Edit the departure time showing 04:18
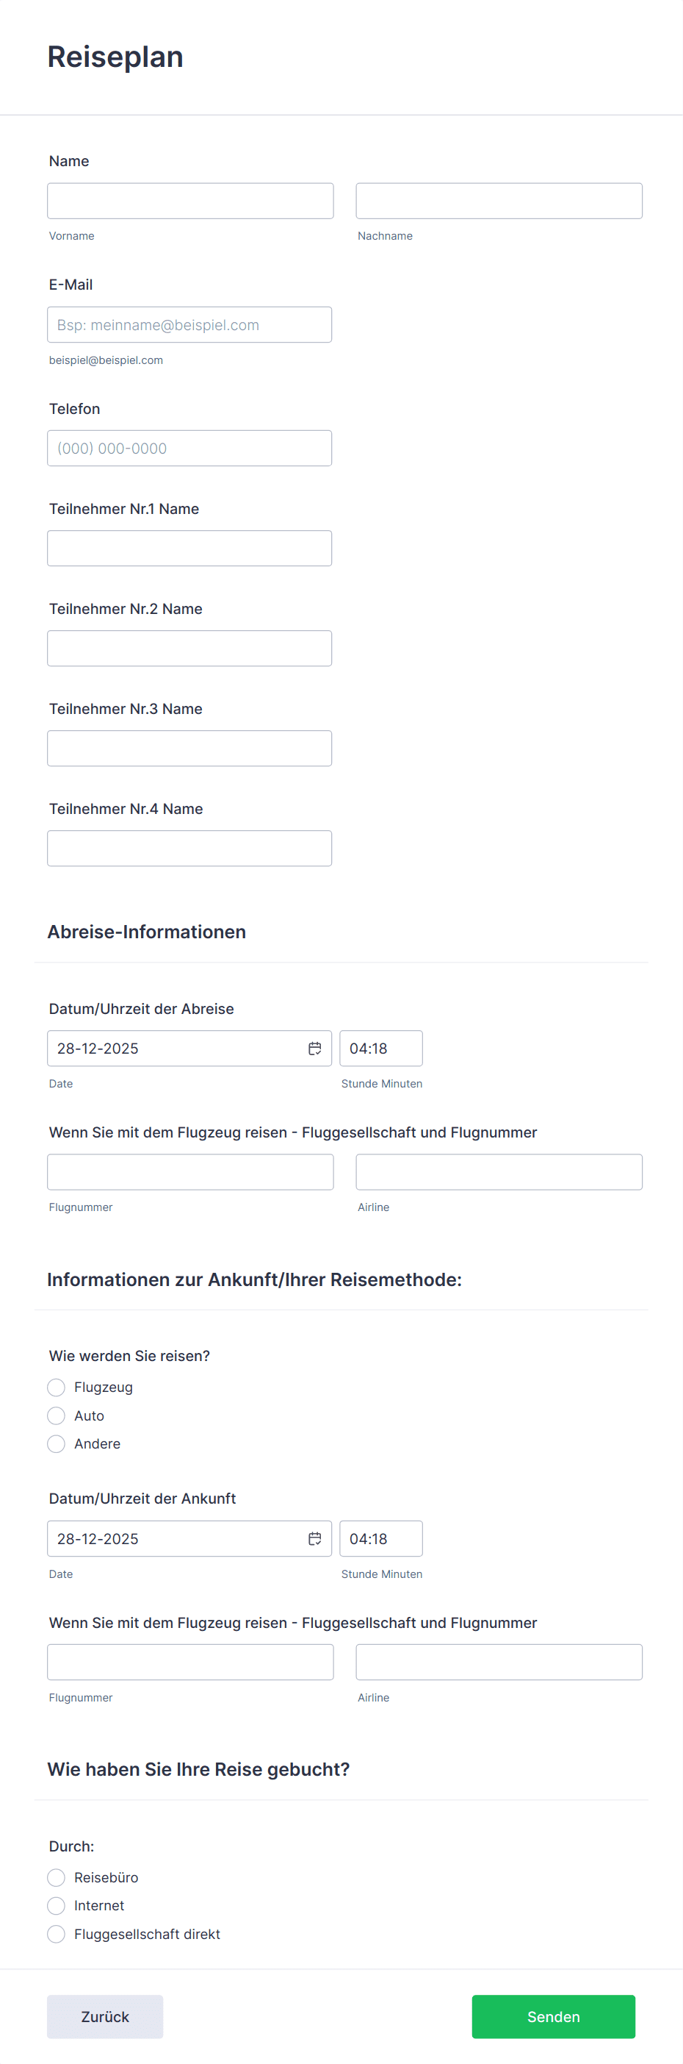683x2064 pixels. tap(380, 1048)
